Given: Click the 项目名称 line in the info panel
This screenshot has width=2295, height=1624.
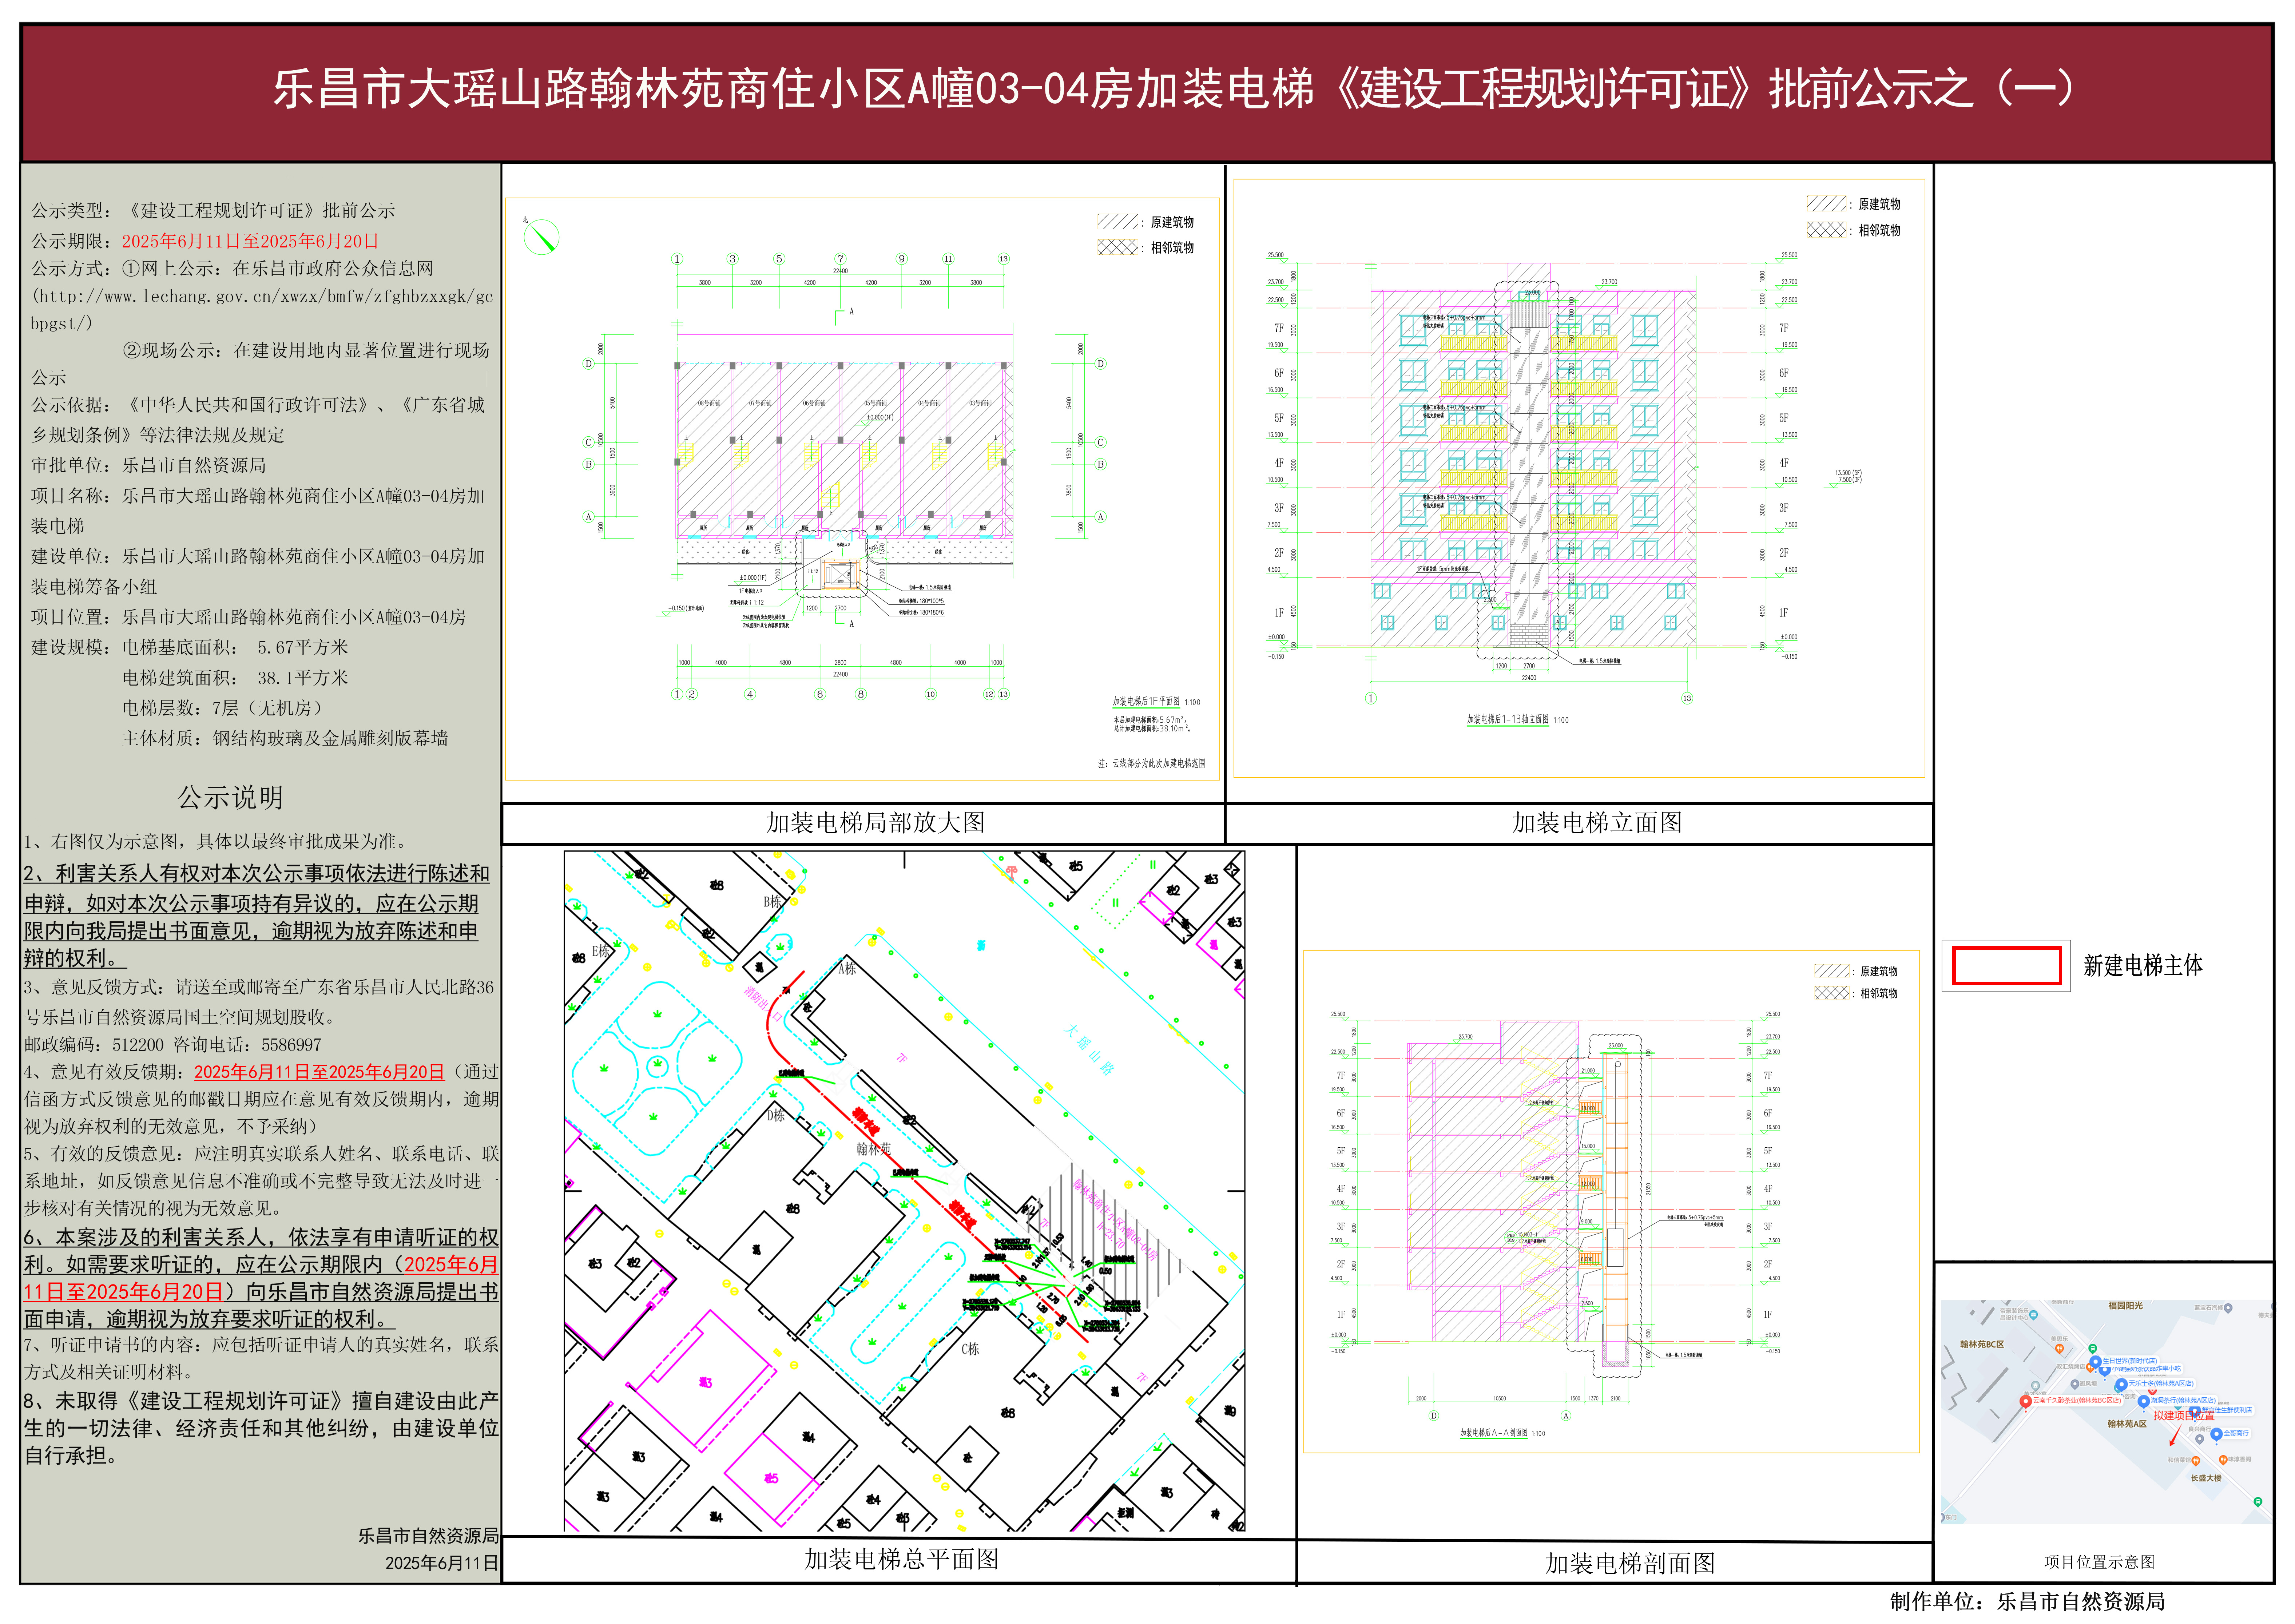Looking at the screenshot, I should point(258,511).
